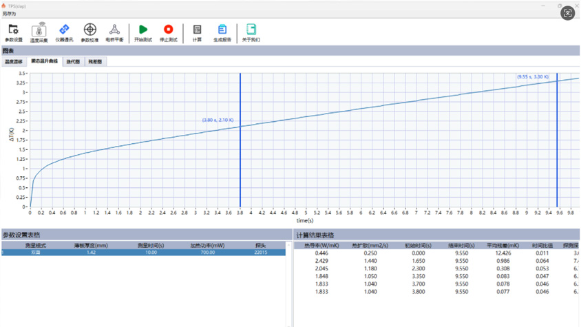Select the 0.011 time ratio cell
This screenshot has height=327, width=581.
[x=542, y=253]
